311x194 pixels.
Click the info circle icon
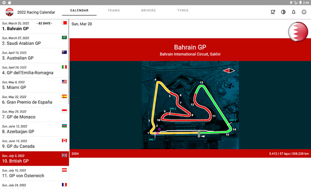coord(304,12)
